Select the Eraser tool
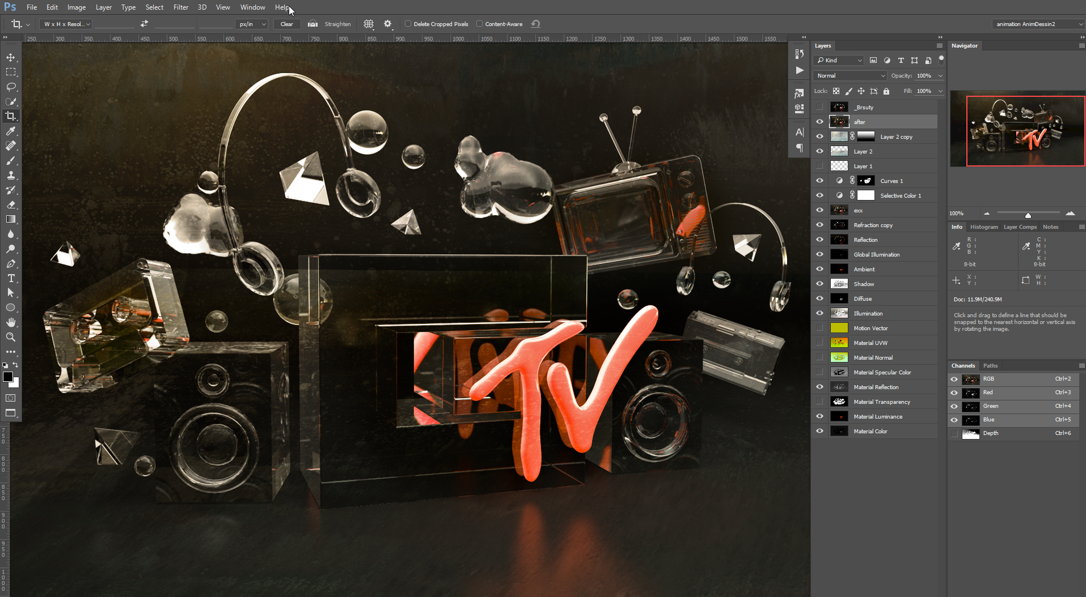Image resolution: width=1086 pixels, height=597 pixels. pos(11,205)
